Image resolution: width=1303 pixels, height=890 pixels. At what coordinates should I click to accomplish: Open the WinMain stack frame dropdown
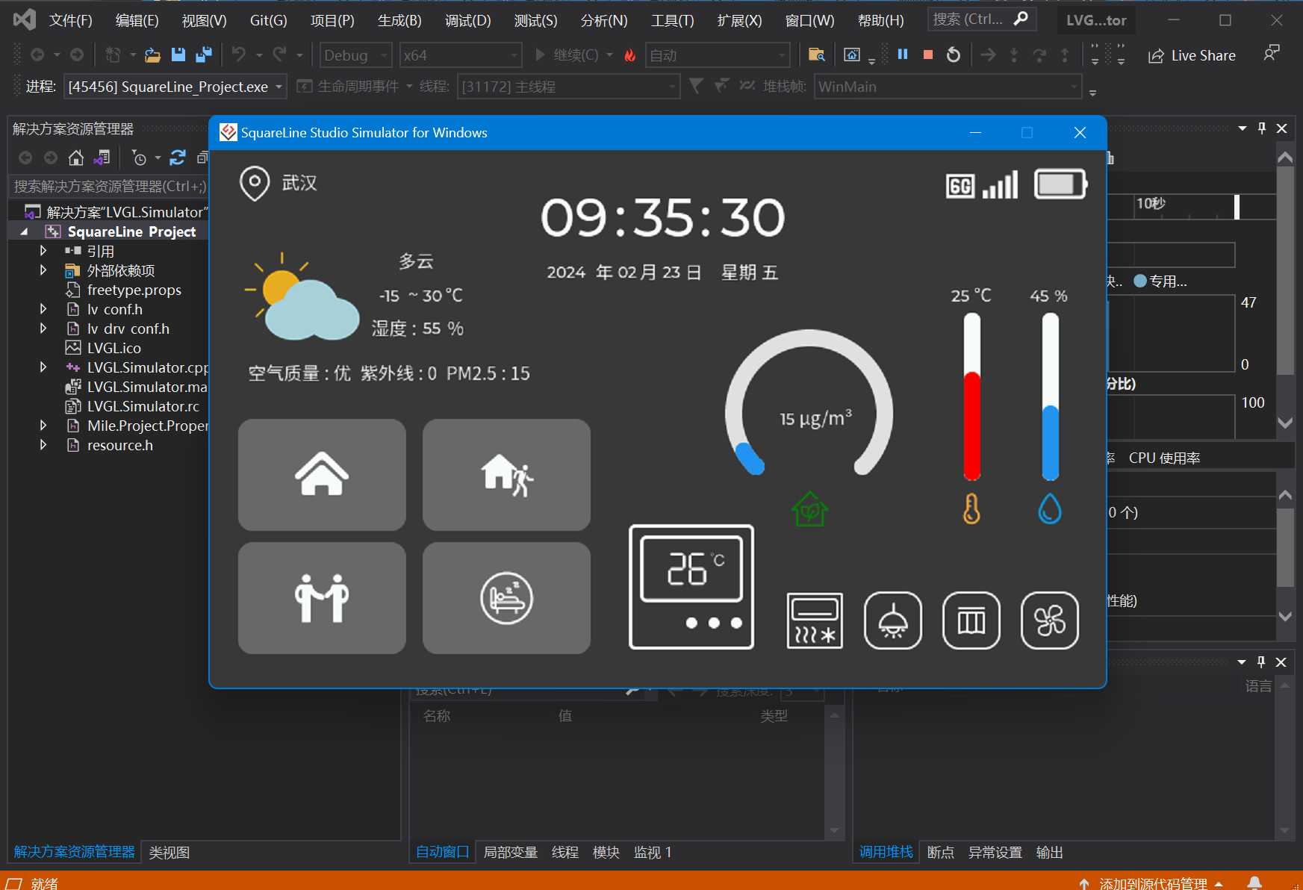pyautogui.click(x=947, y=86)
